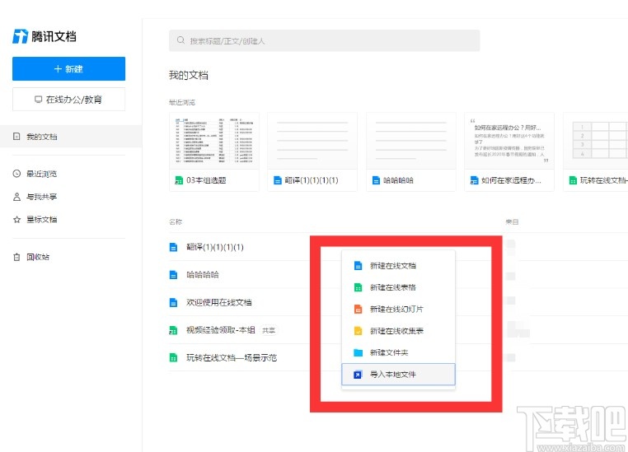Image resolution: width=628 pixels, height=452 pixels.
Task: Click the 名称 column header
Action: tap(176, 221)
